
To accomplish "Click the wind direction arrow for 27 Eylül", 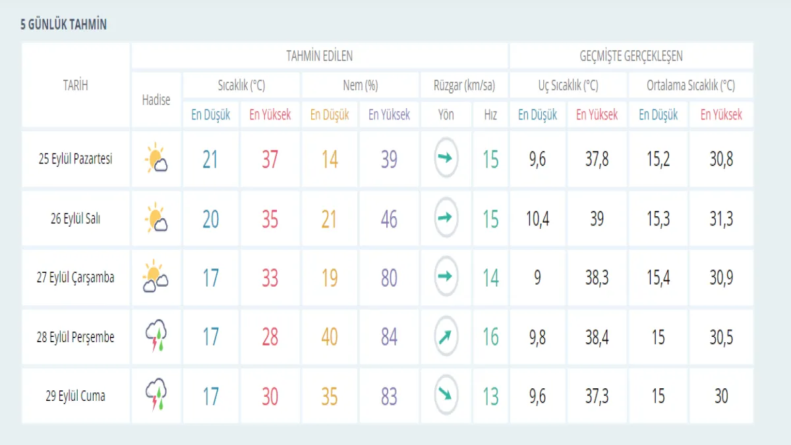I will click(446, 278).
